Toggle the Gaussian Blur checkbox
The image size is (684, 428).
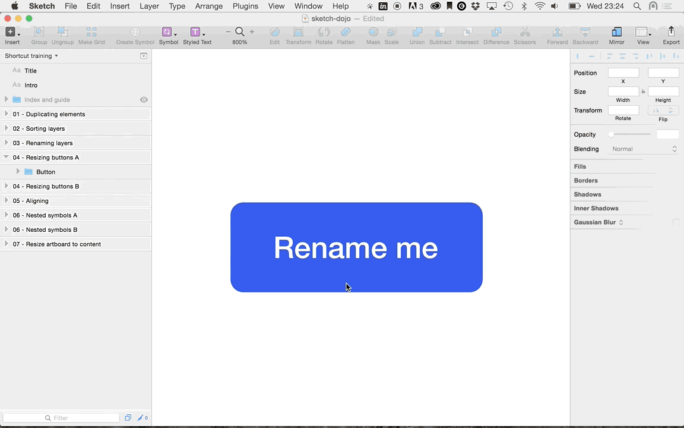tap(676, 222)
